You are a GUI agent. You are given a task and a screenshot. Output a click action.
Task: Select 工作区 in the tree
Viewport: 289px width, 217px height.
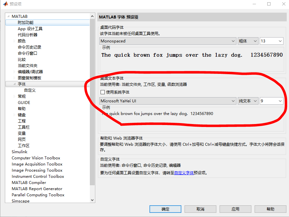click(24, 146)
